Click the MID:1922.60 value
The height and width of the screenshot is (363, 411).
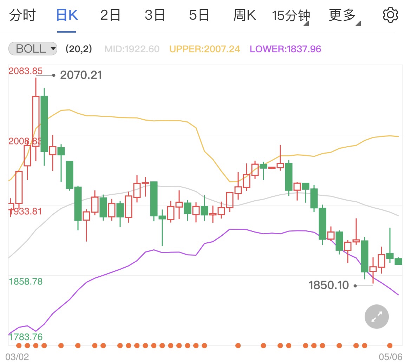pyautogui.click(x=132, y=49)
